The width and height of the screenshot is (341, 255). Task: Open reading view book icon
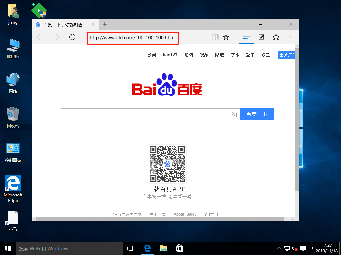(215, 37)
